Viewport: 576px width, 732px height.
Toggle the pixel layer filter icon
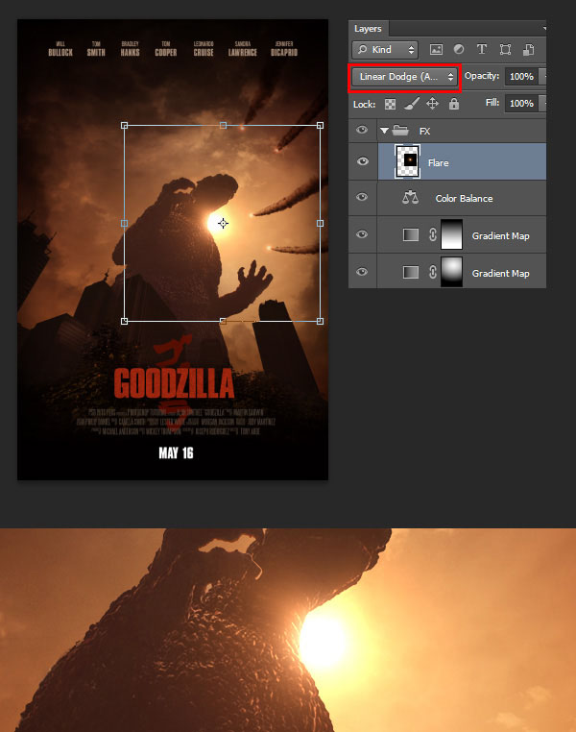pyautogui.click(x=436, y=50)
